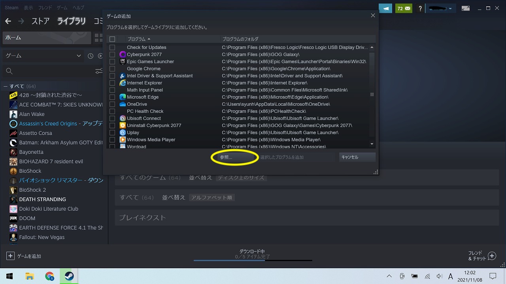
Task: Tick the Microsoft Edge checkbox
Action: pos(112,97)
